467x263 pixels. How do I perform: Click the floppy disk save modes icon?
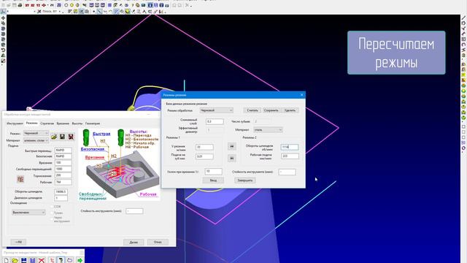[62, 137]
